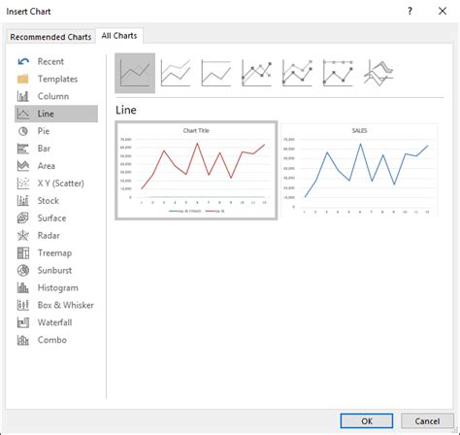Select X Y (Scatter) chart type
This screenshot has height=435, width=460.
[x=56, y=184]
